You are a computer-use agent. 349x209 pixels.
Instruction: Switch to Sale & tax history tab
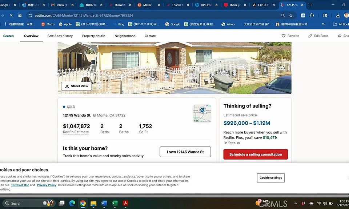[x=60, y=36]
